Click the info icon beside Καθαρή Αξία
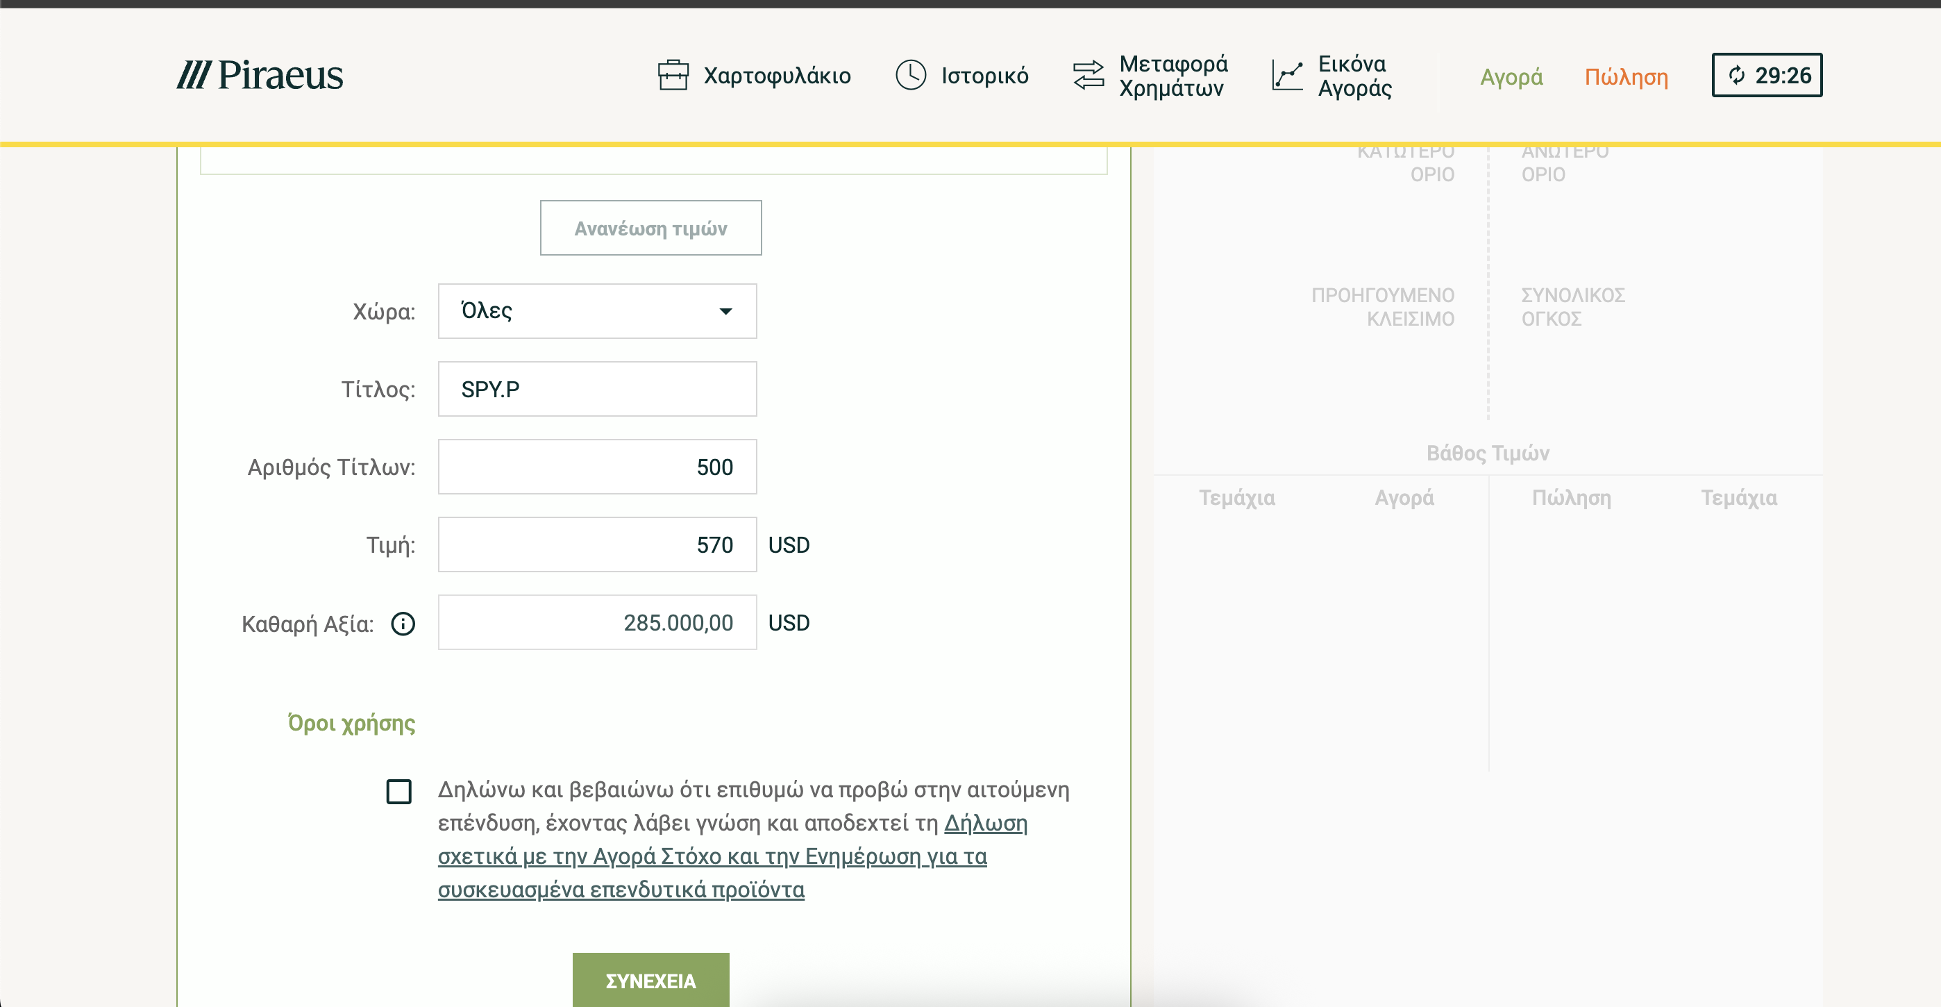 click(403, 624)
